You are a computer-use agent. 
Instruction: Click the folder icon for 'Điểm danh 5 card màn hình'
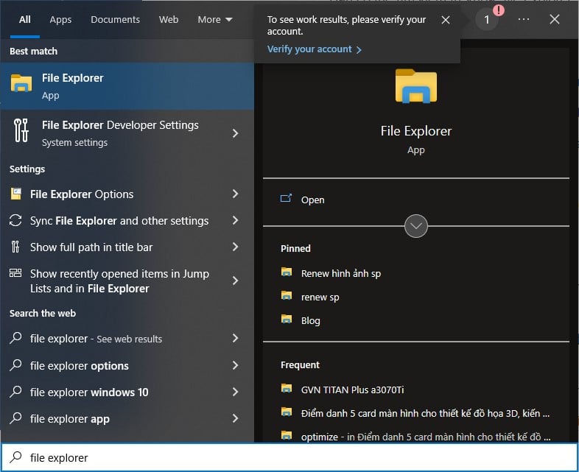point(287,412)
